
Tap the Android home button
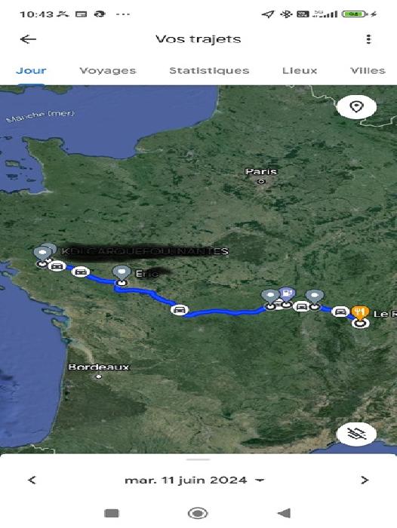coord(198,513)
